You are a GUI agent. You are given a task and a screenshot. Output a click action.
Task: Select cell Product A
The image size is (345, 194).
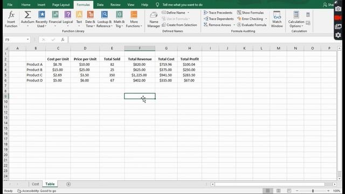point(36,65)
